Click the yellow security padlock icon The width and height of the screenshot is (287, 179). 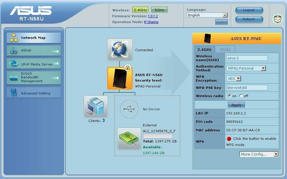pos(128,68)
